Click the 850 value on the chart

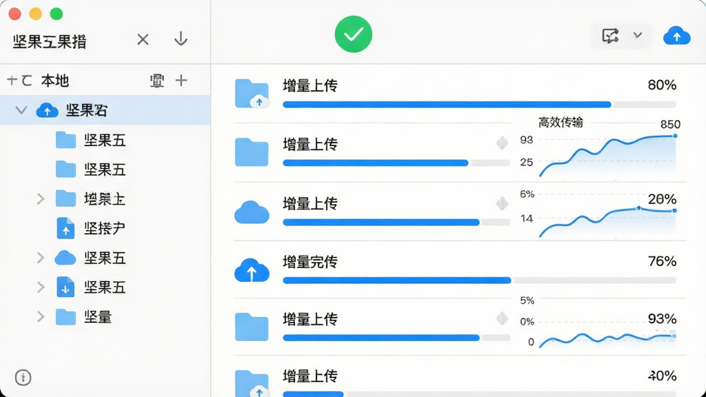click(670, 124)
